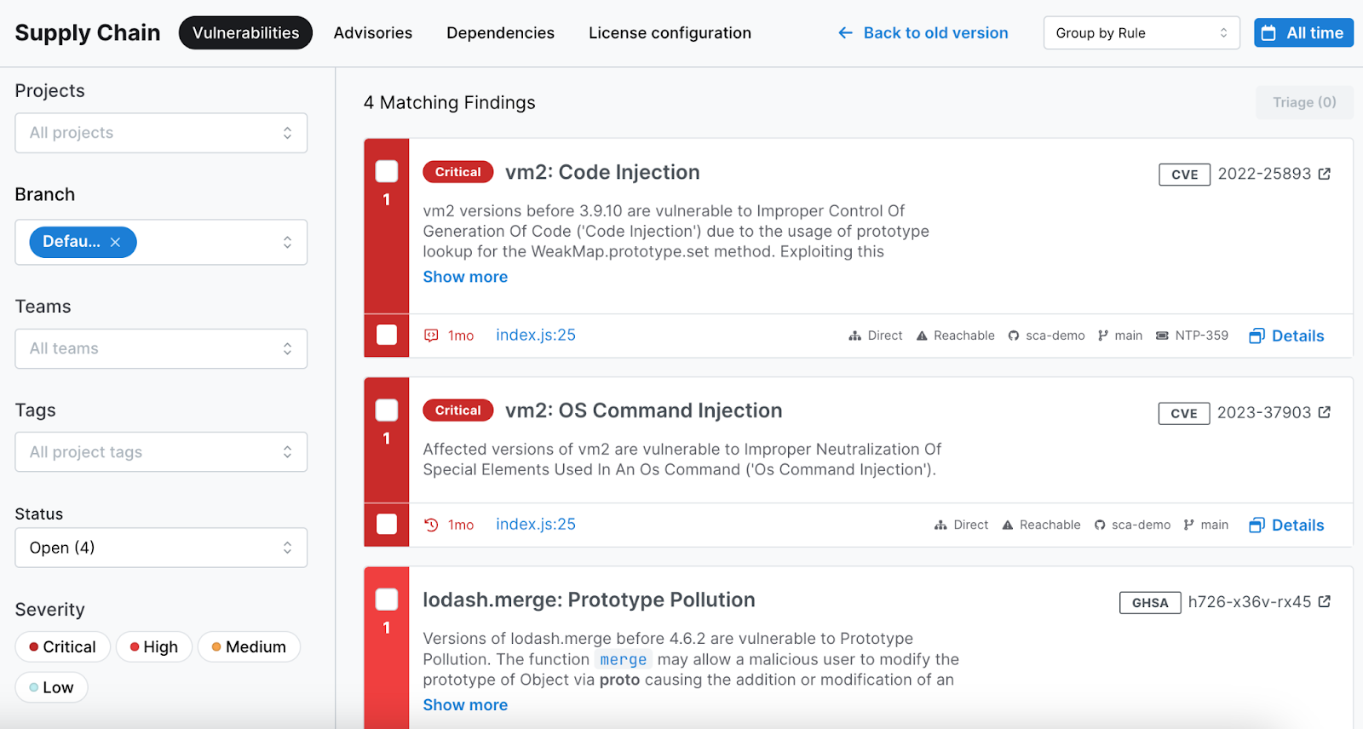Screen dimensions: 1363x729
Task: Open index.js:25 link in OS Command Injection row
Action: pos(536,525)
